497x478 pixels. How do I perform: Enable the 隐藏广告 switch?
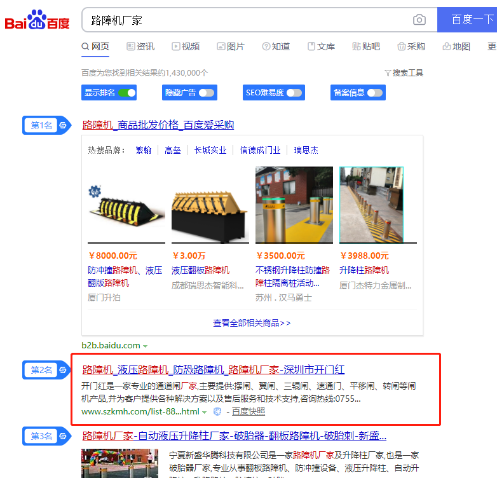pyautogui.click(x=207, y=93)
